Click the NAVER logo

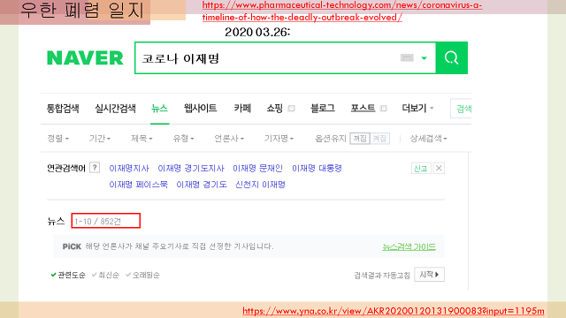pos(85,58)
